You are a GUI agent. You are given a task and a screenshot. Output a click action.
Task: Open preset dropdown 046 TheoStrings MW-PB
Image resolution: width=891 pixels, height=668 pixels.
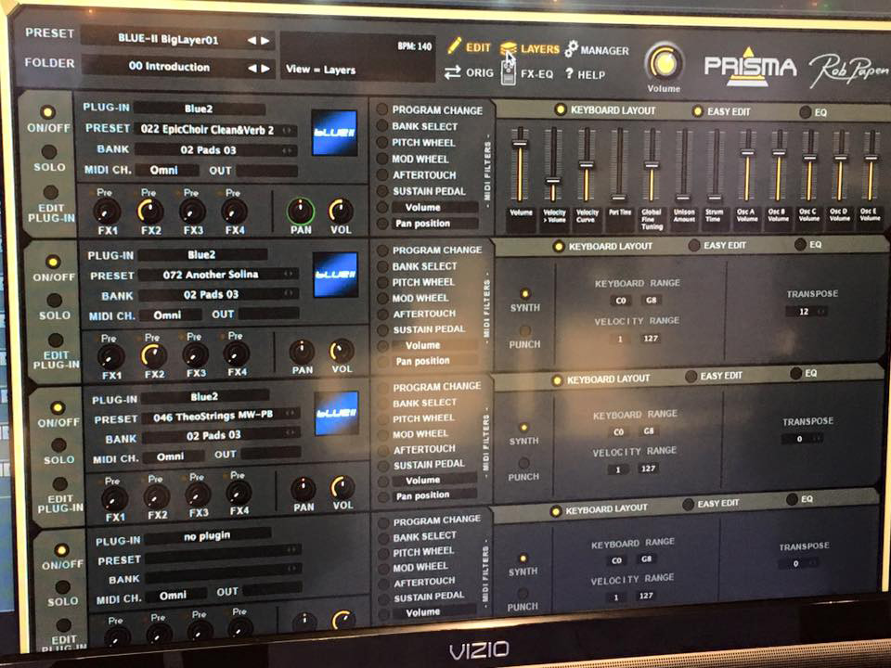point(221,417)
